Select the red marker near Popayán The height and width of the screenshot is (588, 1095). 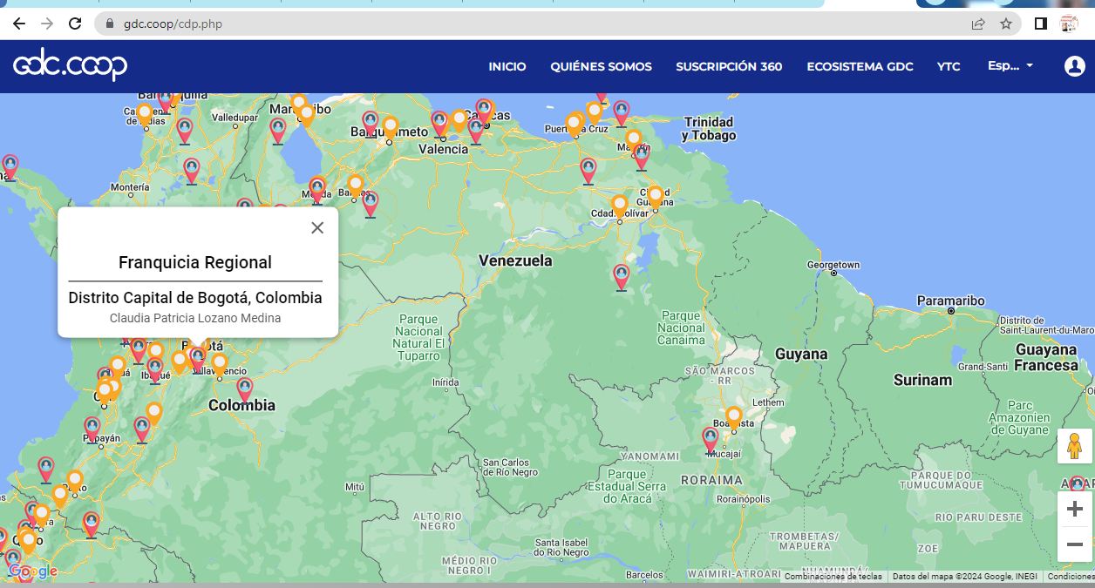(x=92, y=429)
